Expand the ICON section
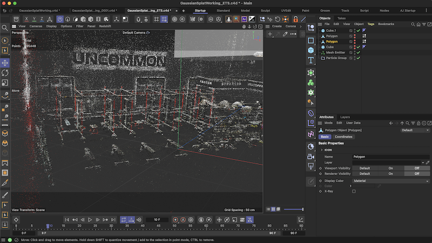Image resolution: width=432 pixels, height=243 pixels. pos(321,150)
